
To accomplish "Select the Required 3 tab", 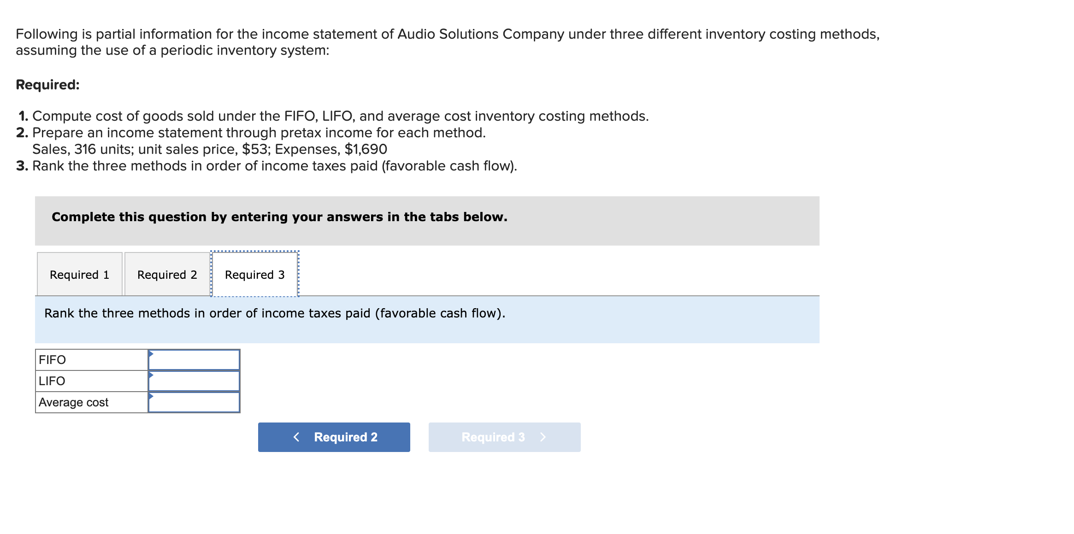I will tap(254, 275).
